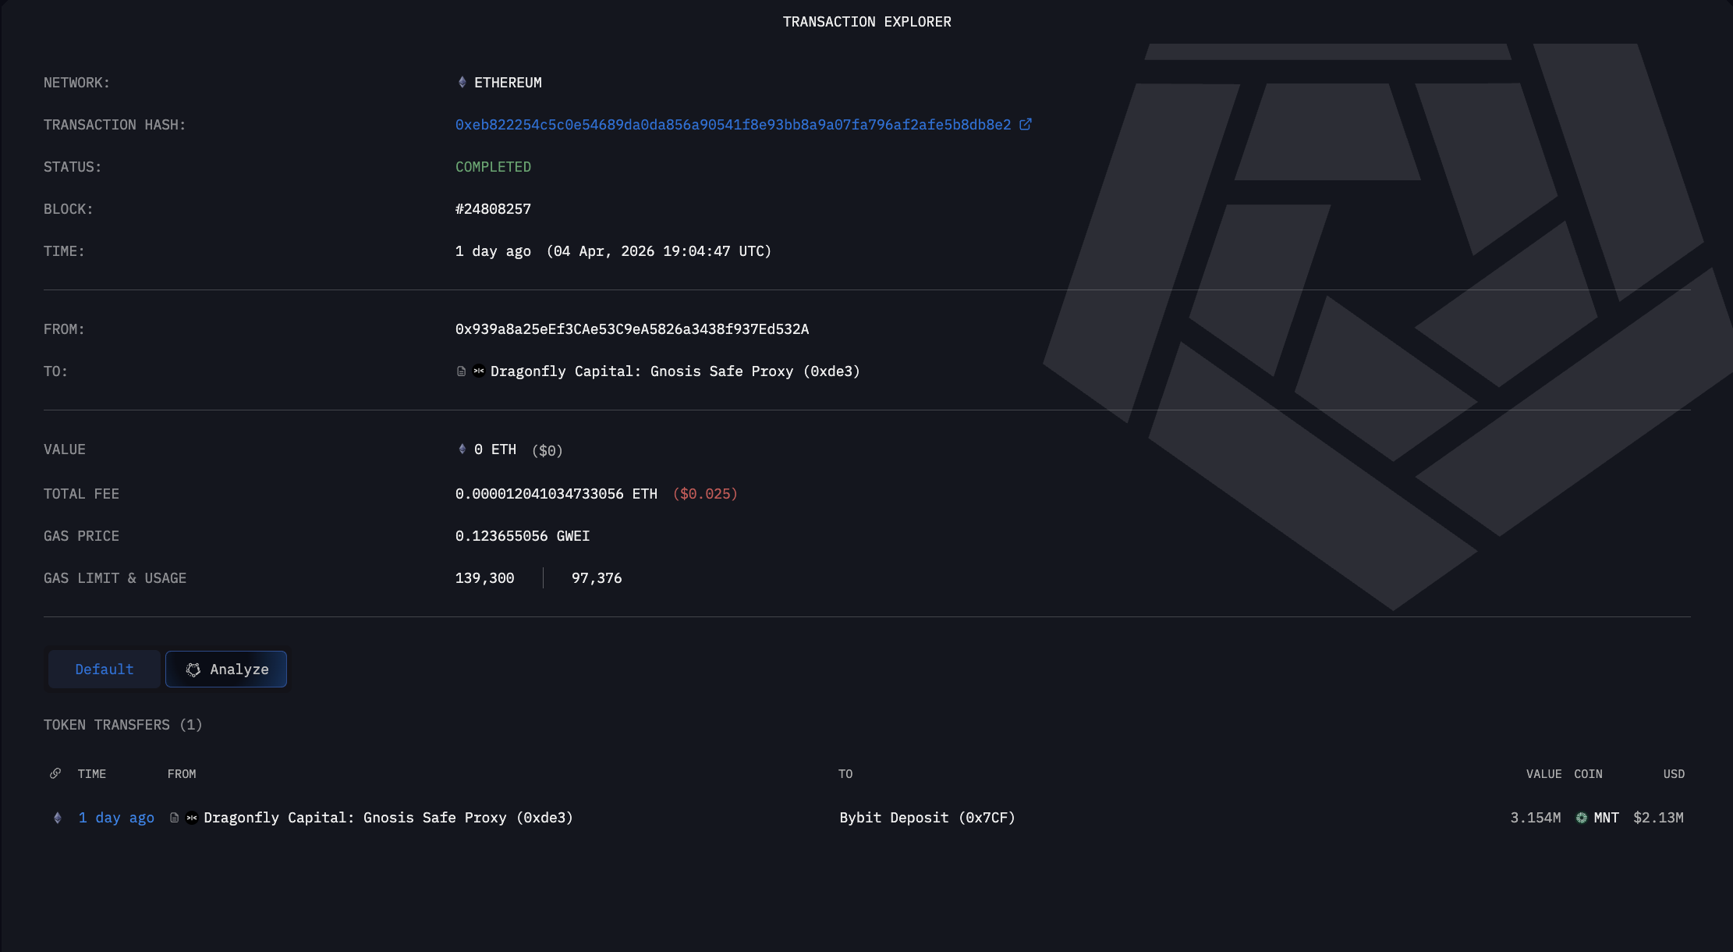Viewport: 1733px width, 952px height.
Task: Open Dragonfly Capital sender in token transfers
Action: (x=388, y=818)
